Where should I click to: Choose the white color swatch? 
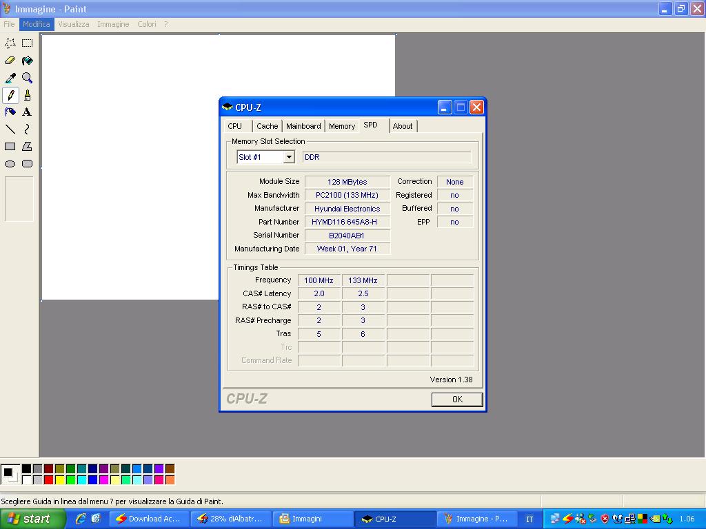27,480
